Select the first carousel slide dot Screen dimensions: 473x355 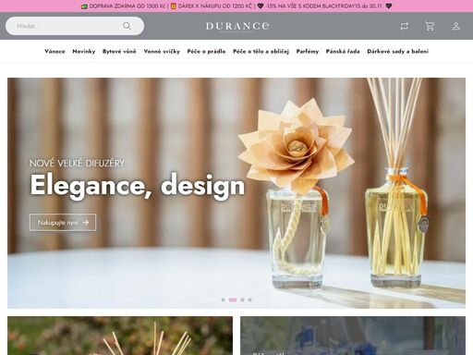[224, 300]
